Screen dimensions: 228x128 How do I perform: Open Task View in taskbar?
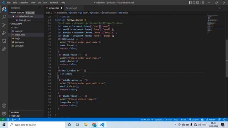(x=77, y=125)
